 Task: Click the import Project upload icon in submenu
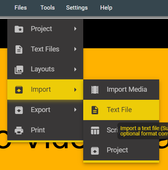coord(95,151)
